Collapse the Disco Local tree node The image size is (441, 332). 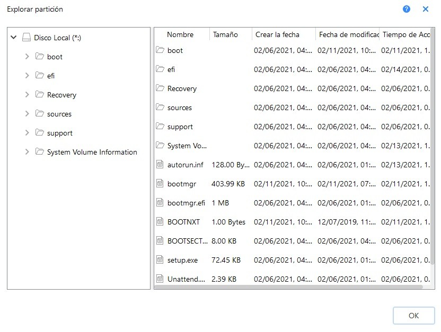click(x=13, y=37)
